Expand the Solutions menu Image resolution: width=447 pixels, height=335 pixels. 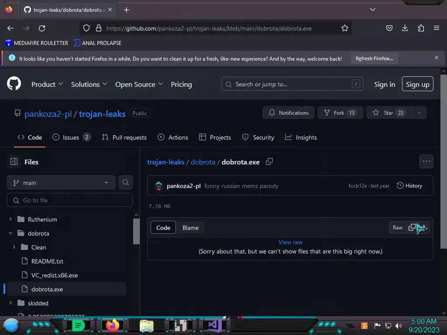tap(89, 84)
